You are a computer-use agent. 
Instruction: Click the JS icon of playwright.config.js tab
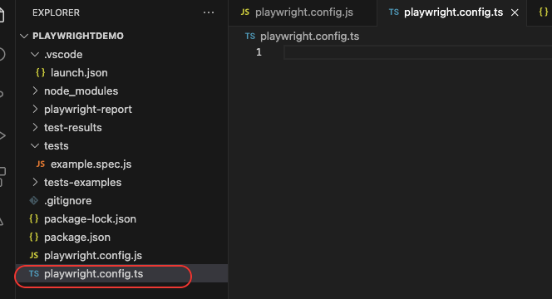click(245, 12)
